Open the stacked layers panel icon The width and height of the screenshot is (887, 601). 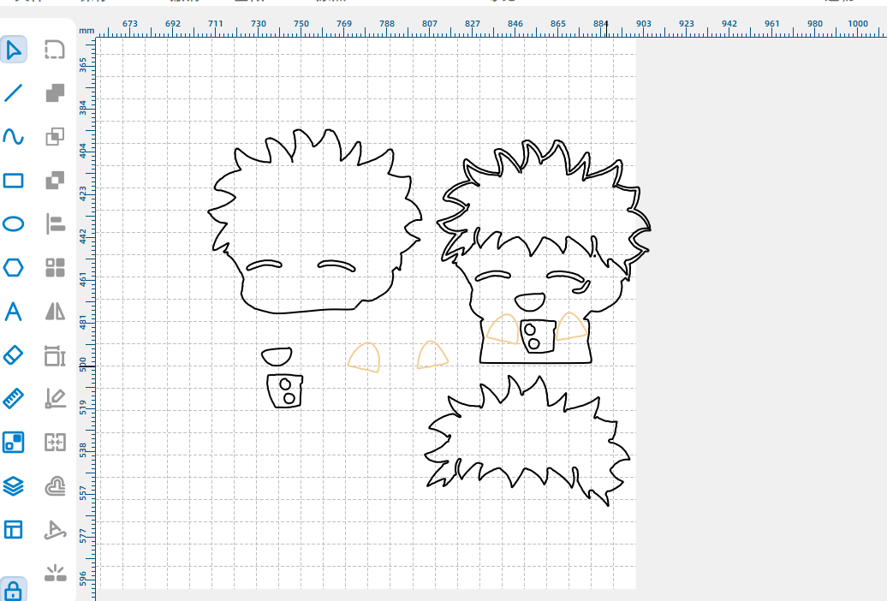(14, 486)
